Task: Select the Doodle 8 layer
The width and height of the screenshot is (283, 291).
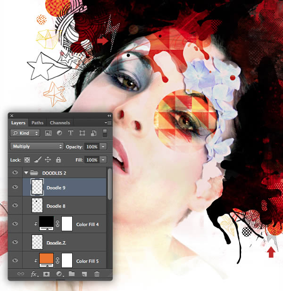Action: pyautogui.click(x=64, y=205)
